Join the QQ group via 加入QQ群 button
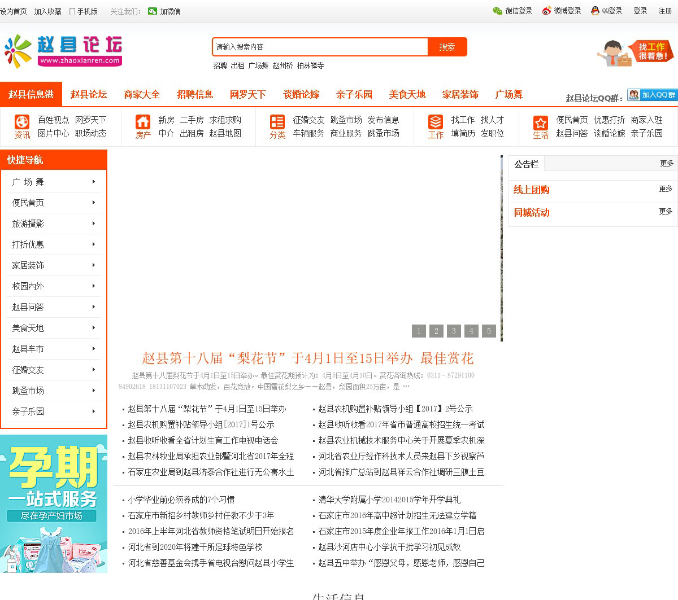Viewport: 678px width, 600px height. 652,95
